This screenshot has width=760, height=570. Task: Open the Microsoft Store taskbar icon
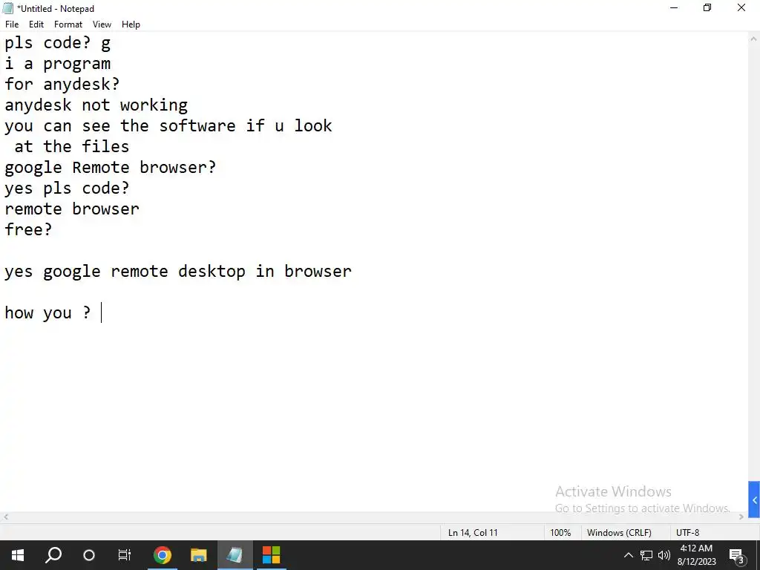pos(271,555)
